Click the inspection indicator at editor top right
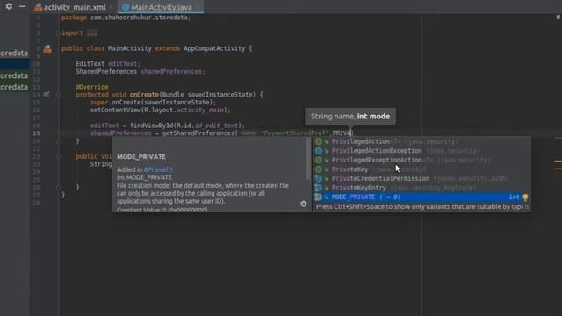This screenshot has width=562, height=316. pos(558,18)
